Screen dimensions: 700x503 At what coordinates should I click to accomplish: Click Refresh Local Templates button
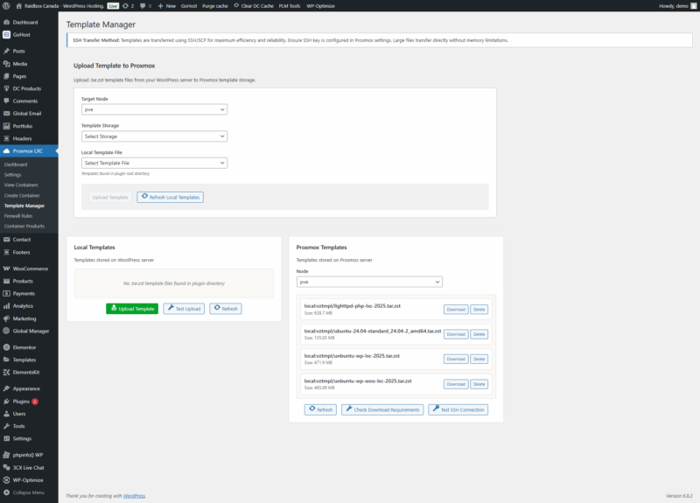tap(170, 198)
